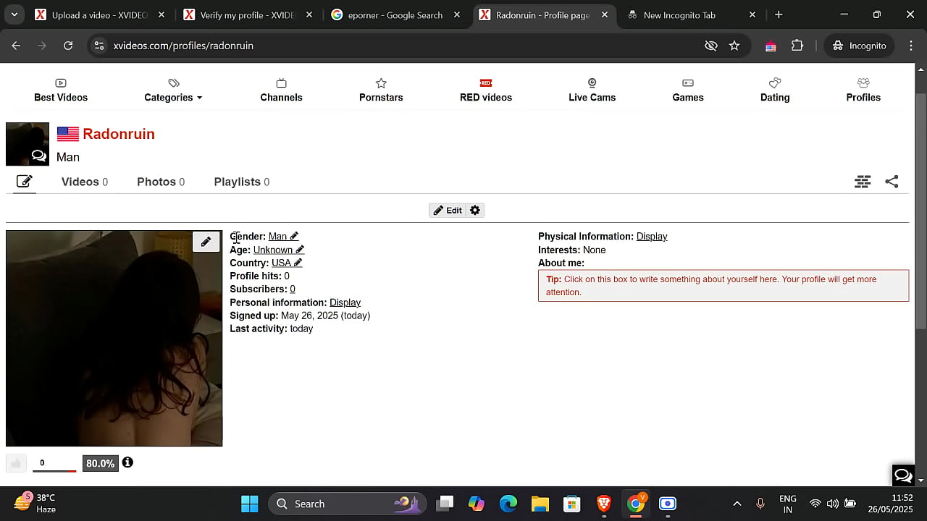Click the third-party cookies blocked eye icon
Viewport: 927px width, 521px height.
click(x=710, y=46)
